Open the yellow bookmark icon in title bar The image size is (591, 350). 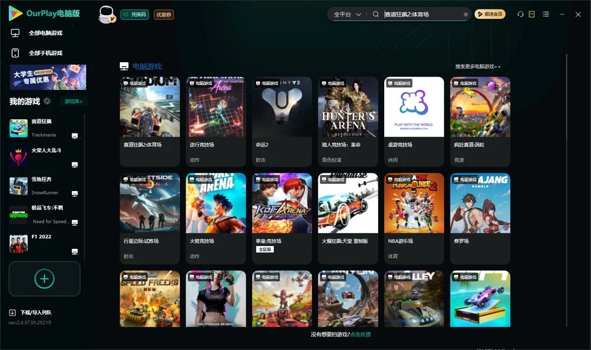(x=531, y=14)
